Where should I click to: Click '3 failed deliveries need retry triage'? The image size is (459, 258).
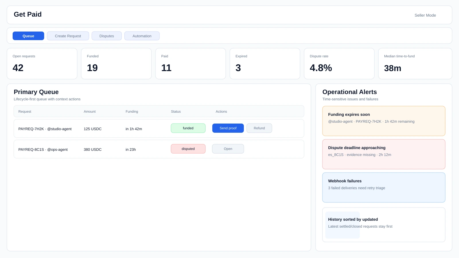(357, 188)
